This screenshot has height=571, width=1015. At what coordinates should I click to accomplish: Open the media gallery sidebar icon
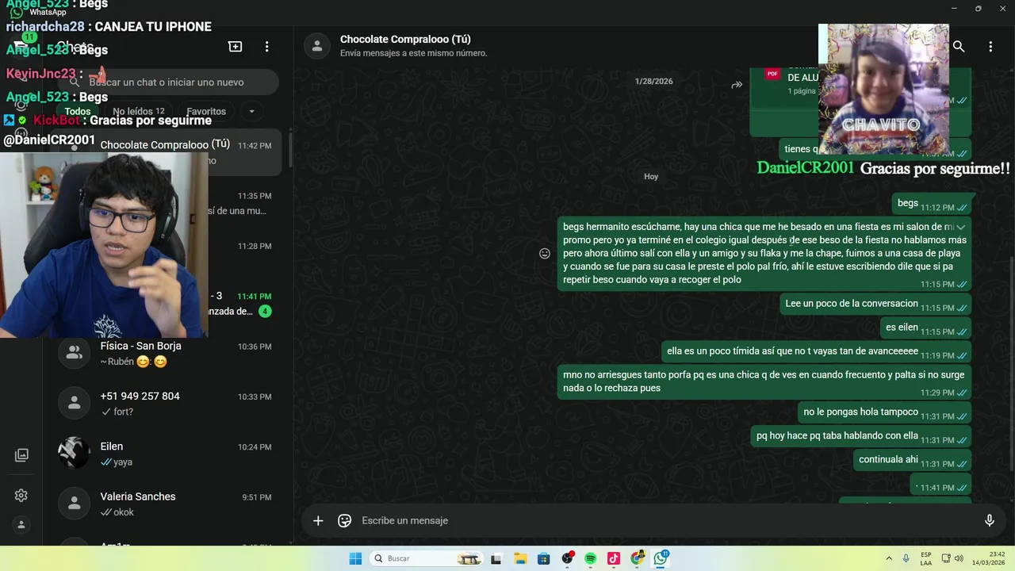tap(21, 455)
